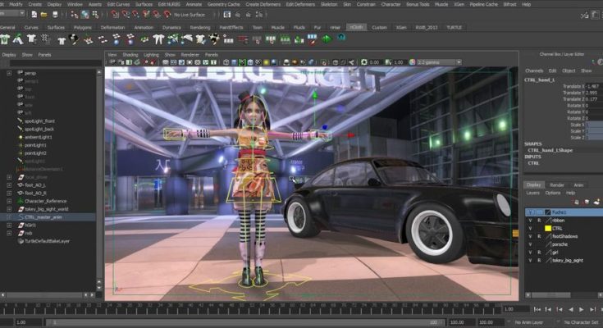This screenshot has height=328, width=603.
Task: Open the Outliner Show menu
Action: point(27,55)
